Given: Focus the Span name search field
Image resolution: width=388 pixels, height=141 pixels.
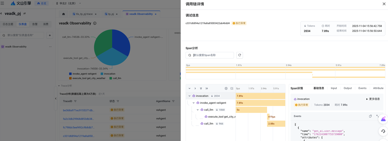Looking at the screenshot, I should pos(212,55).
